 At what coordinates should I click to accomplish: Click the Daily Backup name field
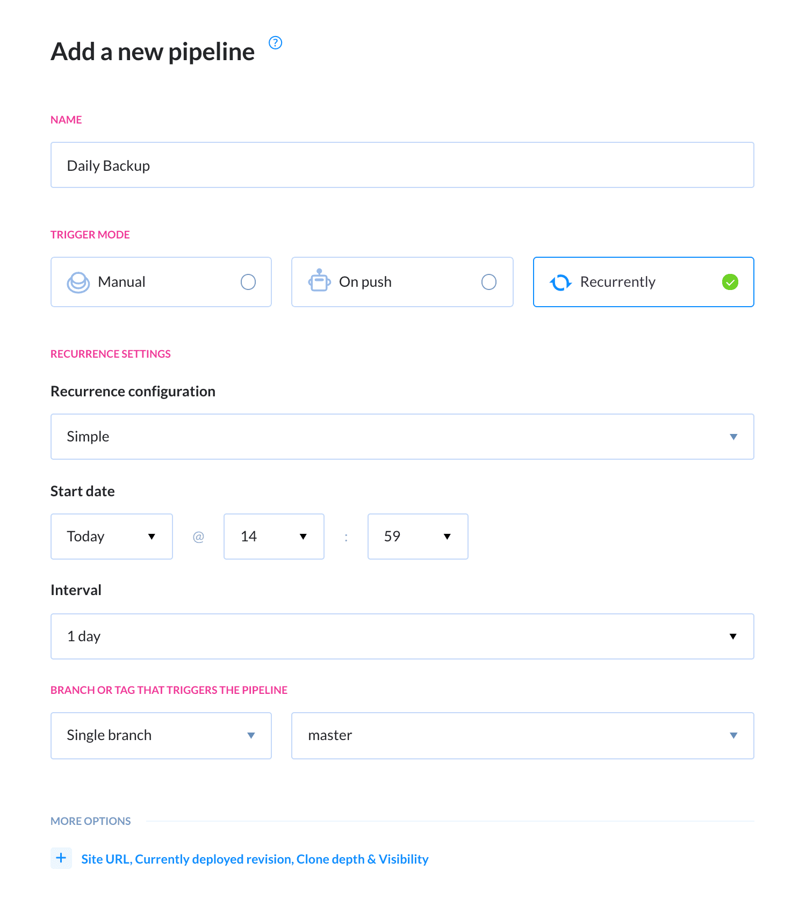pos(402,165)
